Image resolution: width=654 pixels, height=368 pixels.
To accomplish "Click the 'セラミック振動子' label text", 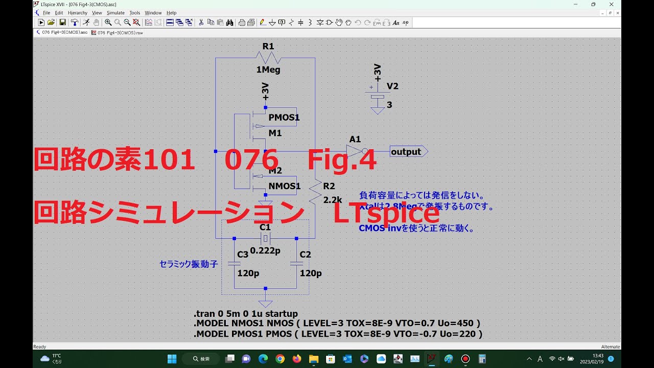I will click(x=189, y=264).
